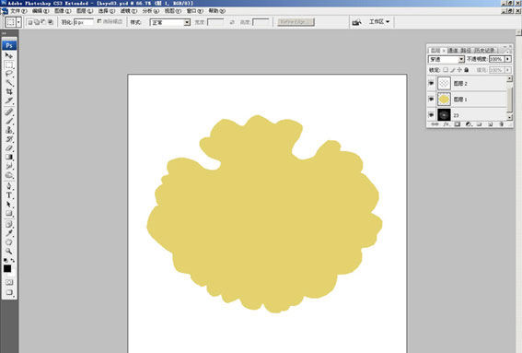Select the Pen tool
Viewport: 522px width, 353px height.
9,186
